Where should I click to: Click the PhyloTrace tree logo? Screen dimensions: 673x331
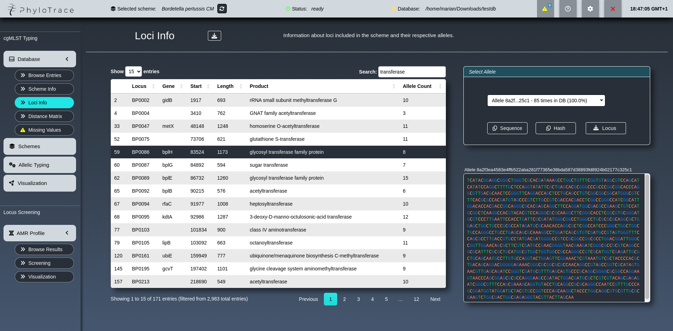12,9
